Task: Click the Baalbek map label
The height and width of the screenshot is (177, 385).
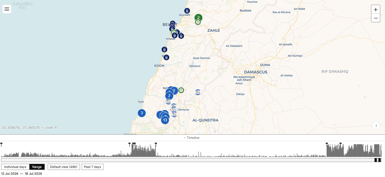Action: pyautogui.click(x=246, y=10)
